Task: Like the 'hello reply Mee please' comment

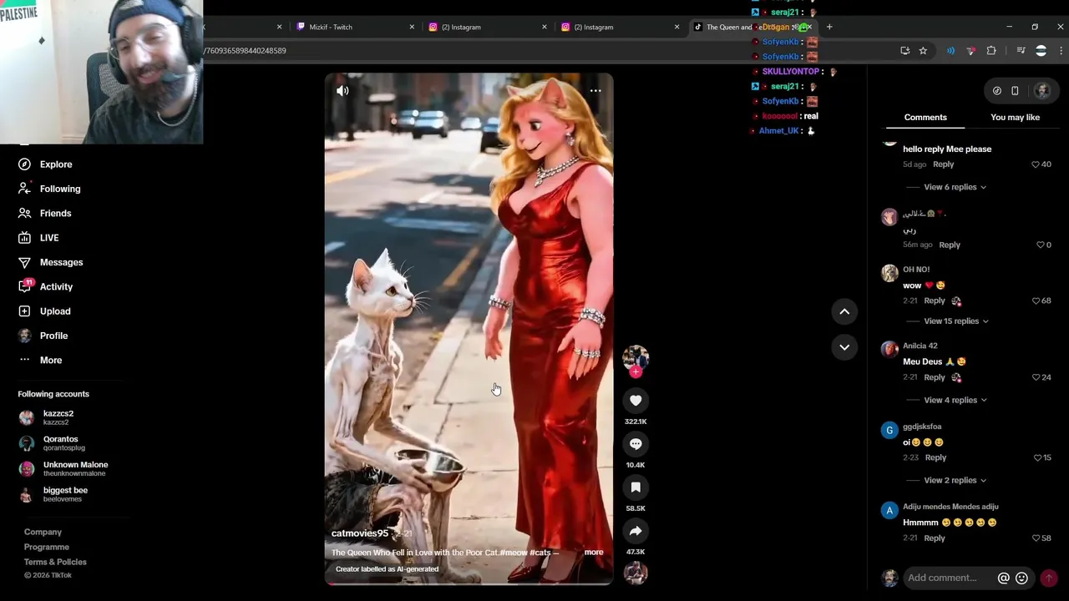Action: pos(1036,164)
